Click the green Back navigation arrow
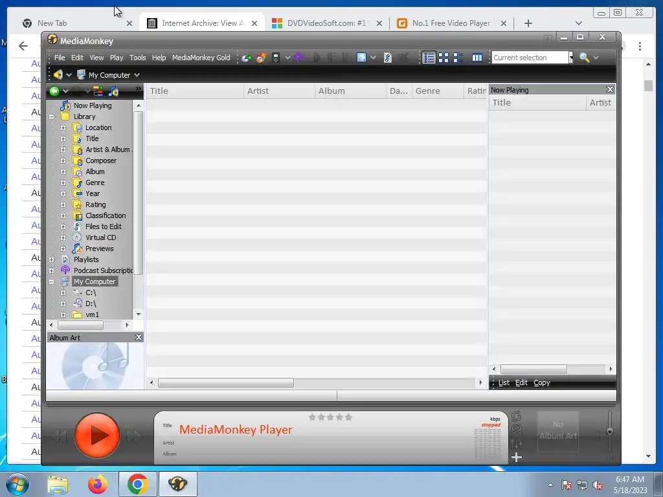 coord(54,91)
